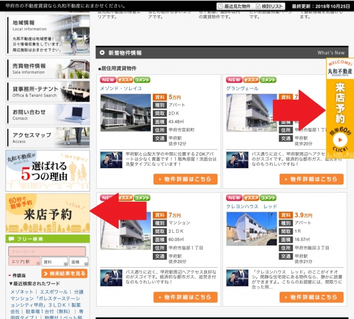This screenshot has height=319, width=354.
Task: Click the ▼最近検索されたワード heading
Action: pos(34,284)
